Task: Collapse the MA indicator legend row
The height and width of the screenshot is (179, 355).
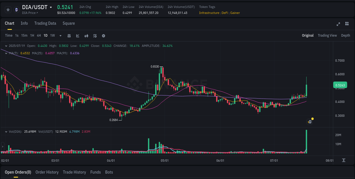Action: coord(6,53)
